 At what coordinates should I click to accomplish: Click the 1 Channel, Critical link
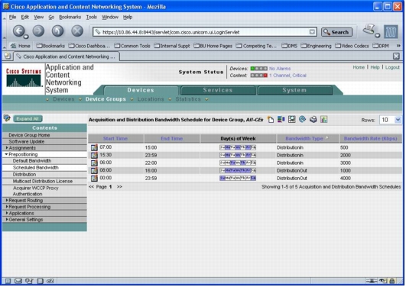pos(287,76)
